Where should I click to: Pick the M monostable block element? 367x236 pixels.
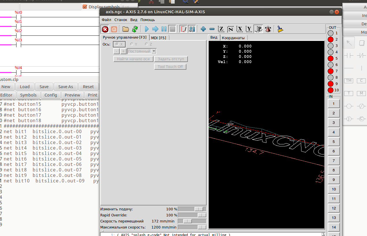(x=362, y=93)
